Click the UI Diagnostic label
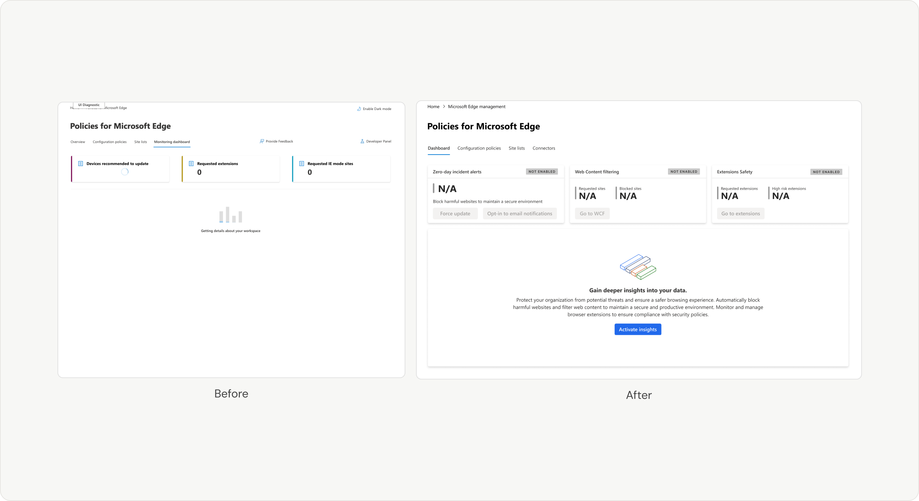This screenshot has width=919, height=501. click(89, 105)
